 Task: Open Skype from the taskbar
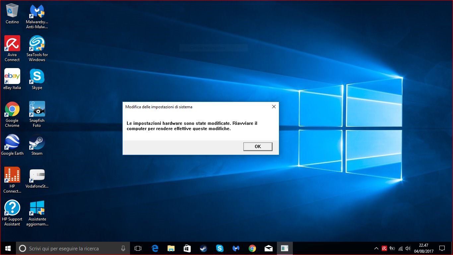pos(220,248)
